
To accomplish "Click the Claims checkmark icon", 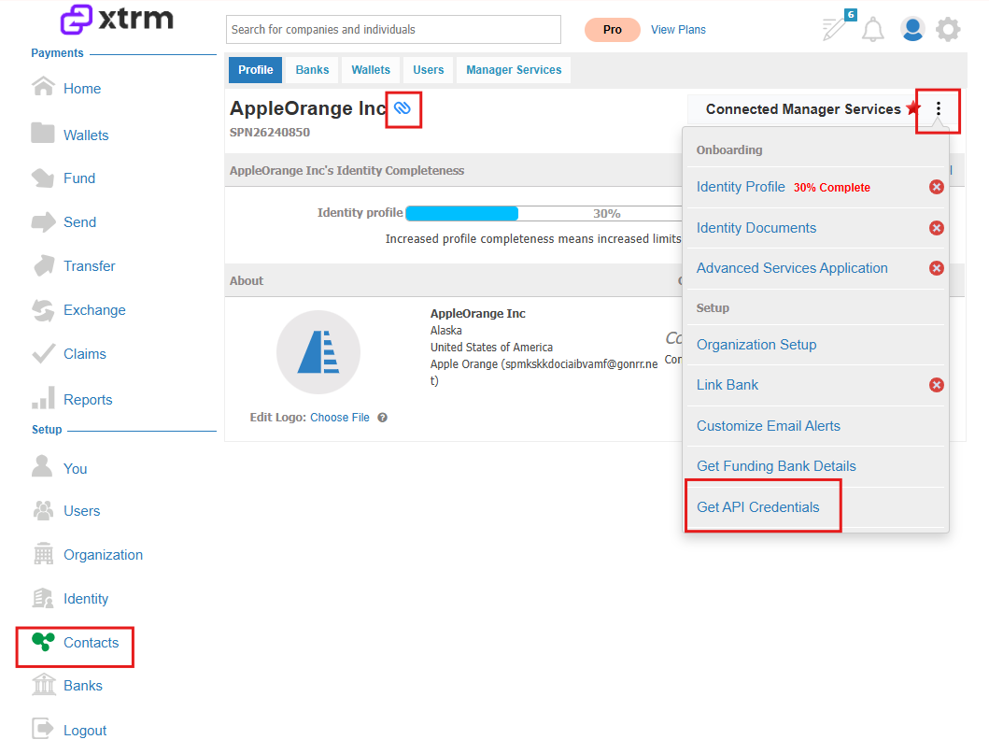I will click(x=43, y=353).
